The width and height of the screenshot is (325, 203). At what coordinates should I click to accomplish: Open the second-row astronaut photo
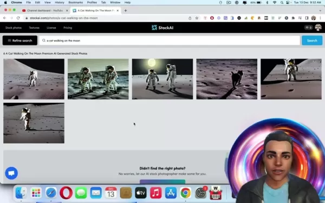[x=34, y=123]
